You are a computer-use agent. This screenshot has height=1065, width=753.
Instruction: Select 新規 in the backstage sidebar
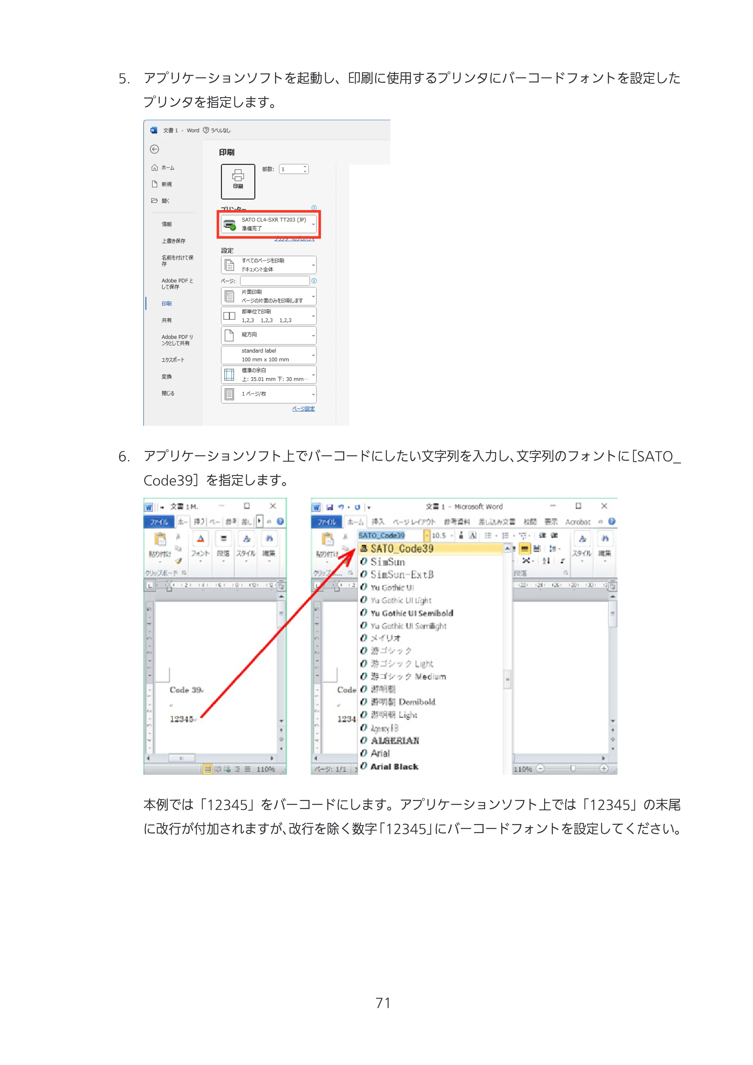click(162, 184)
